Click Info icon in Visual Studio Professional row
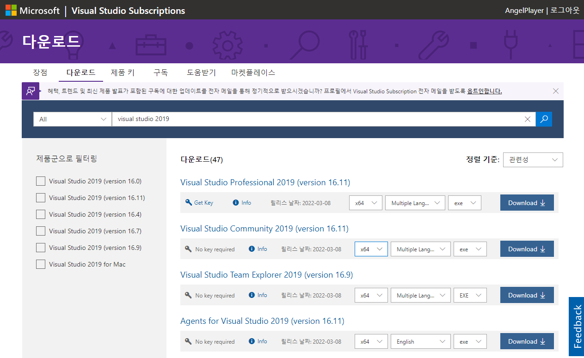 [236, 202]
